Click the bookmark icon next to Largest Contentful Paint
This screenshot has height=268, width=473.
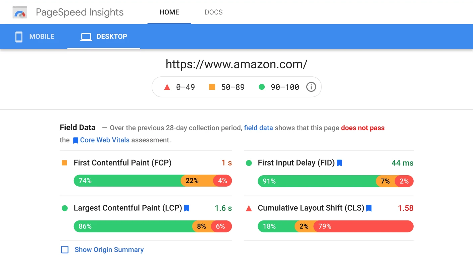(x=187, y=208)
